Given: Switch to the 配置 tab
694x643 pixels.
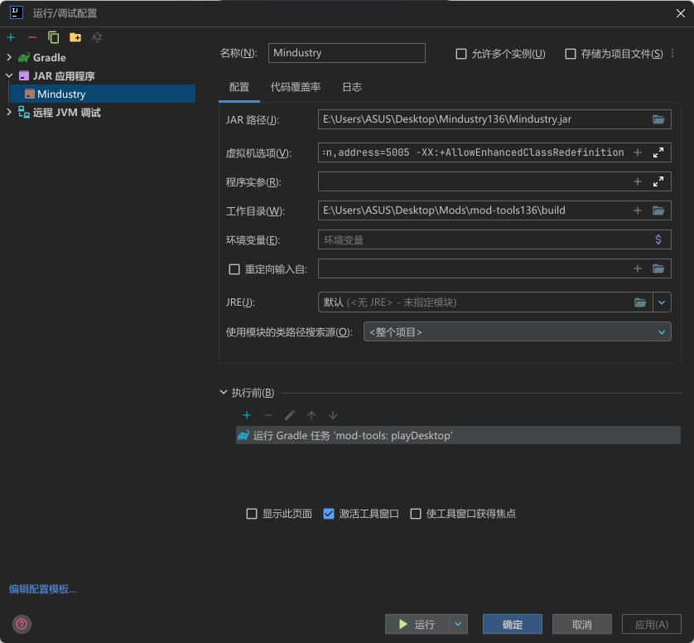Looking at the screenshot, I should coord(239,87).
